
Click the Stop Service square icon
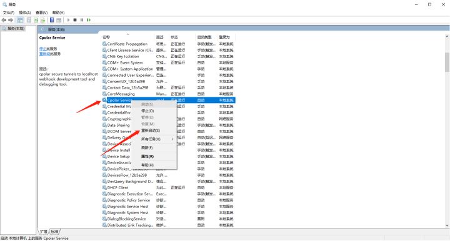(75, 20)
